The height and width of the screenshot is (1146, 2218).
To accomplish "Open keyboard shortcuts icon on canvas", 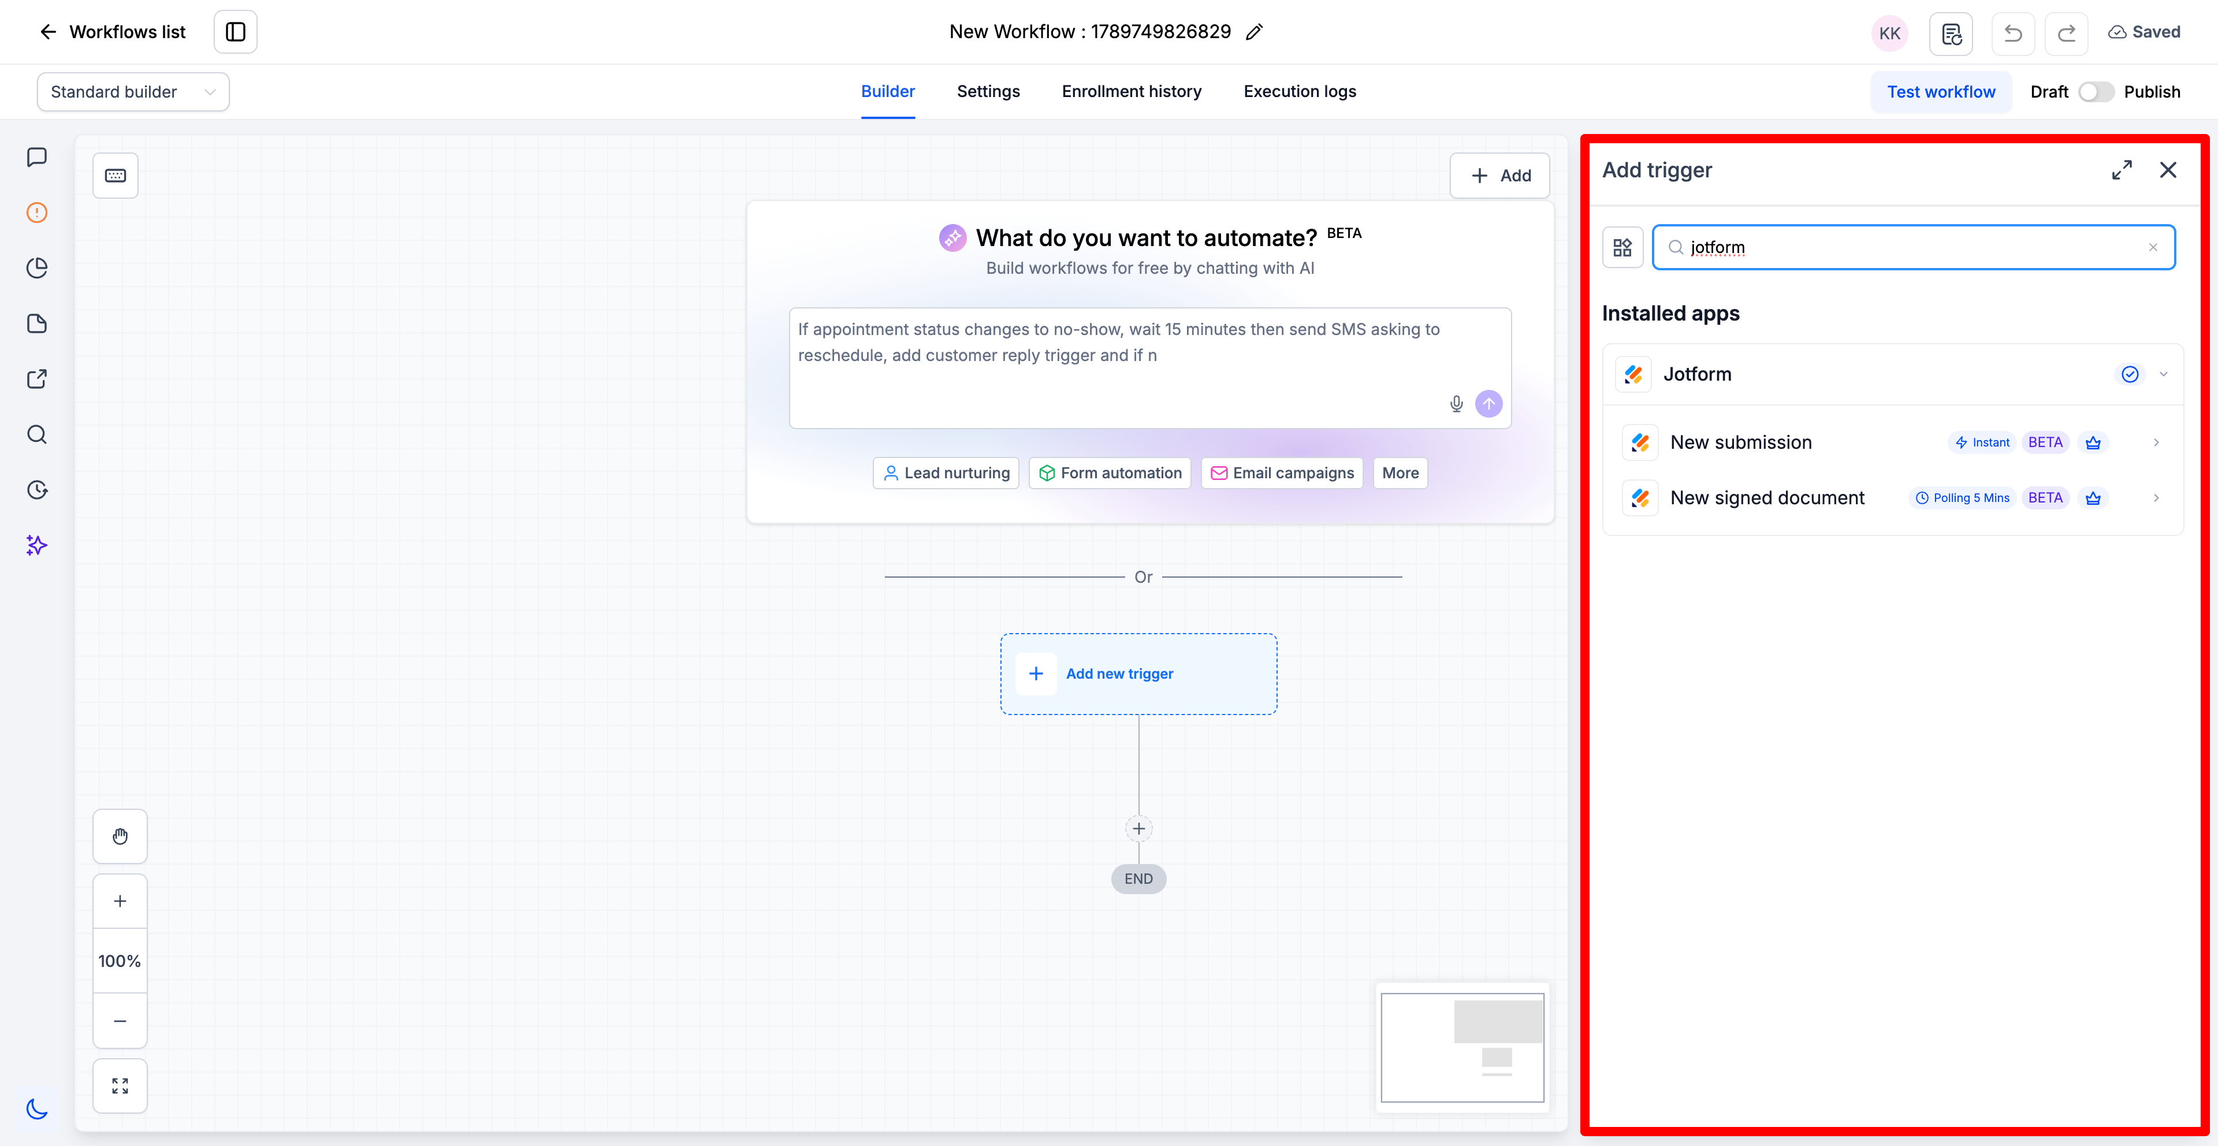I will click(x=116, y=176).
